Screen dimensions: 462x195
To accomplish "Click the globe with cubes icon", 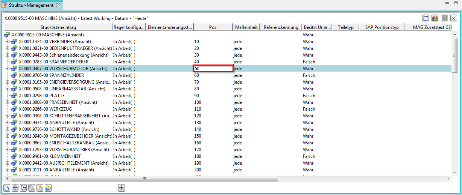I will click(x=48, y=187).
